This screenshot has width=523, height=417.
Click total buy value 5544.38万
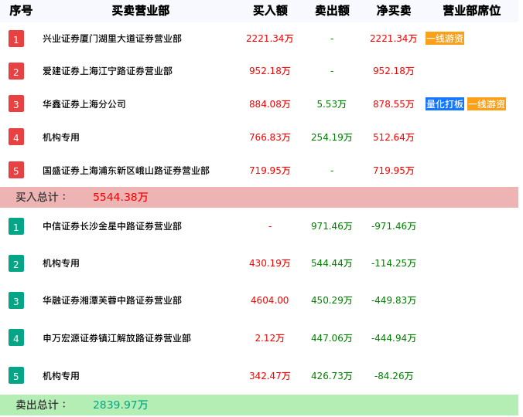pos(121,197)
